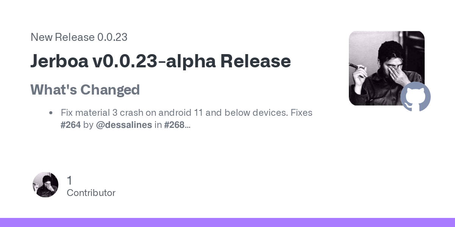Click the New Release 0.0.23 label
Viewport: 455px width, 227px height.
point(79,37)
